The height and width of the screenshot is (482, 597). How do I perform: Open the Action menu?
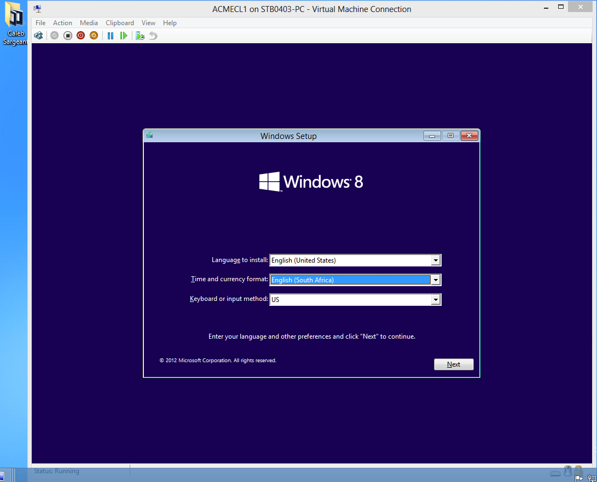(62, 23)
